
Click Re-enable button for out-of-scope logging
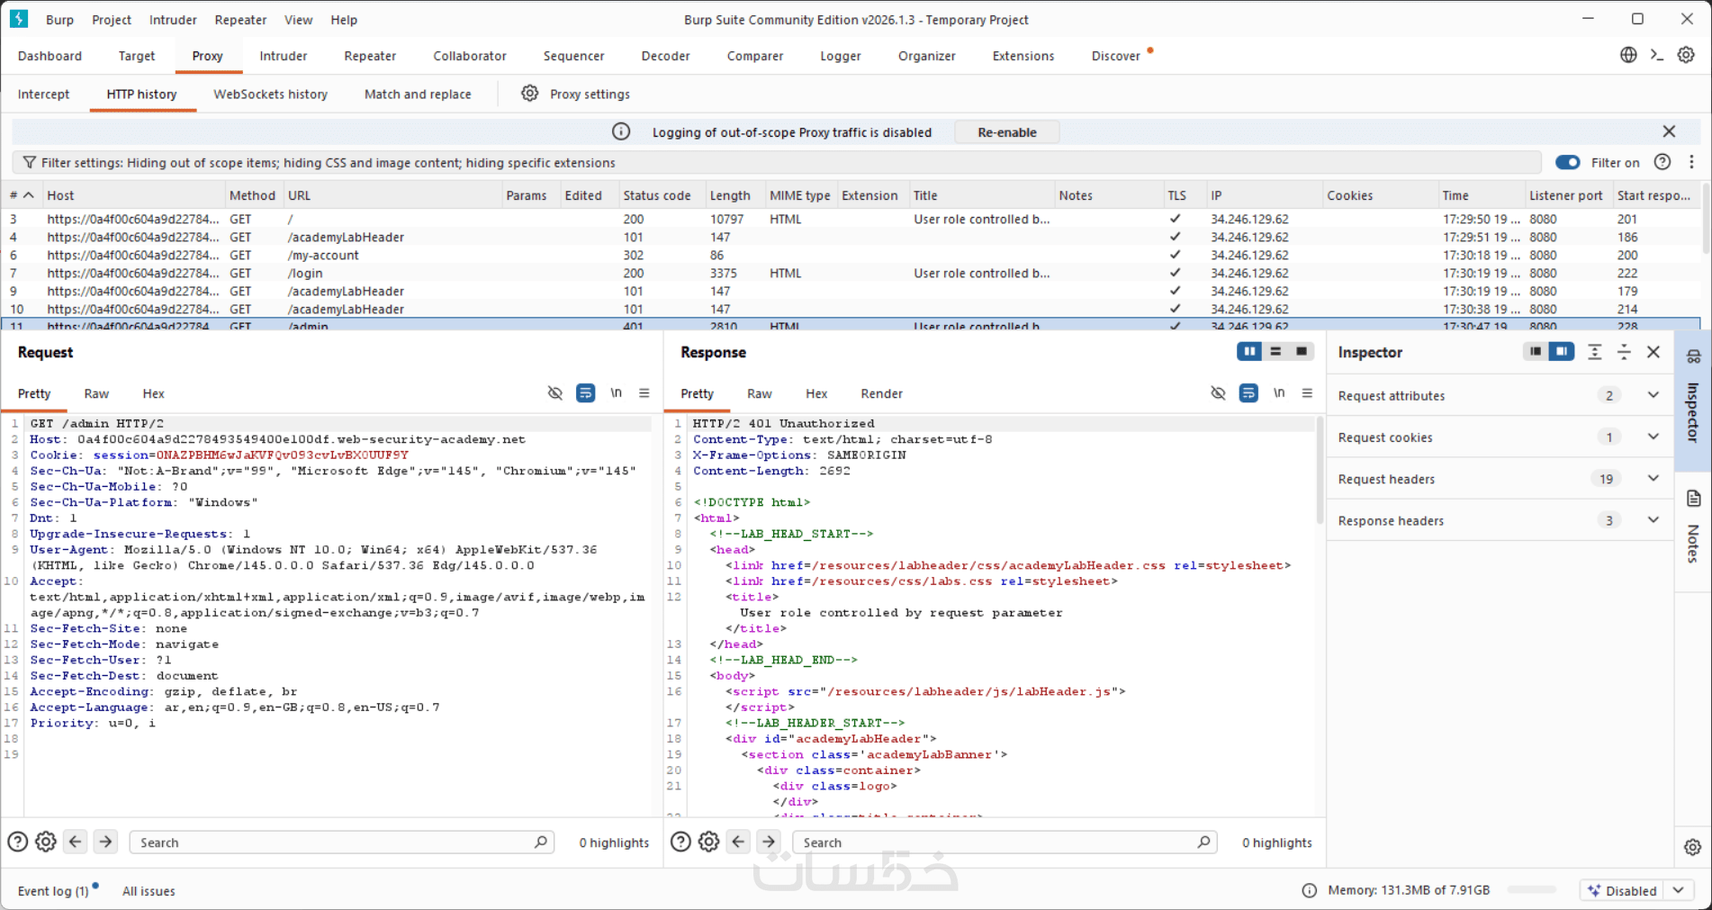pyautogui.click(x=1006, y=132)
